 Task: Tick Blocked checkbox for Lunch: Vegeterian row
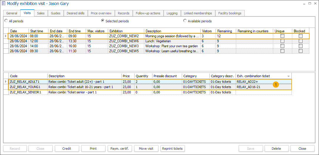pos(300,41)
